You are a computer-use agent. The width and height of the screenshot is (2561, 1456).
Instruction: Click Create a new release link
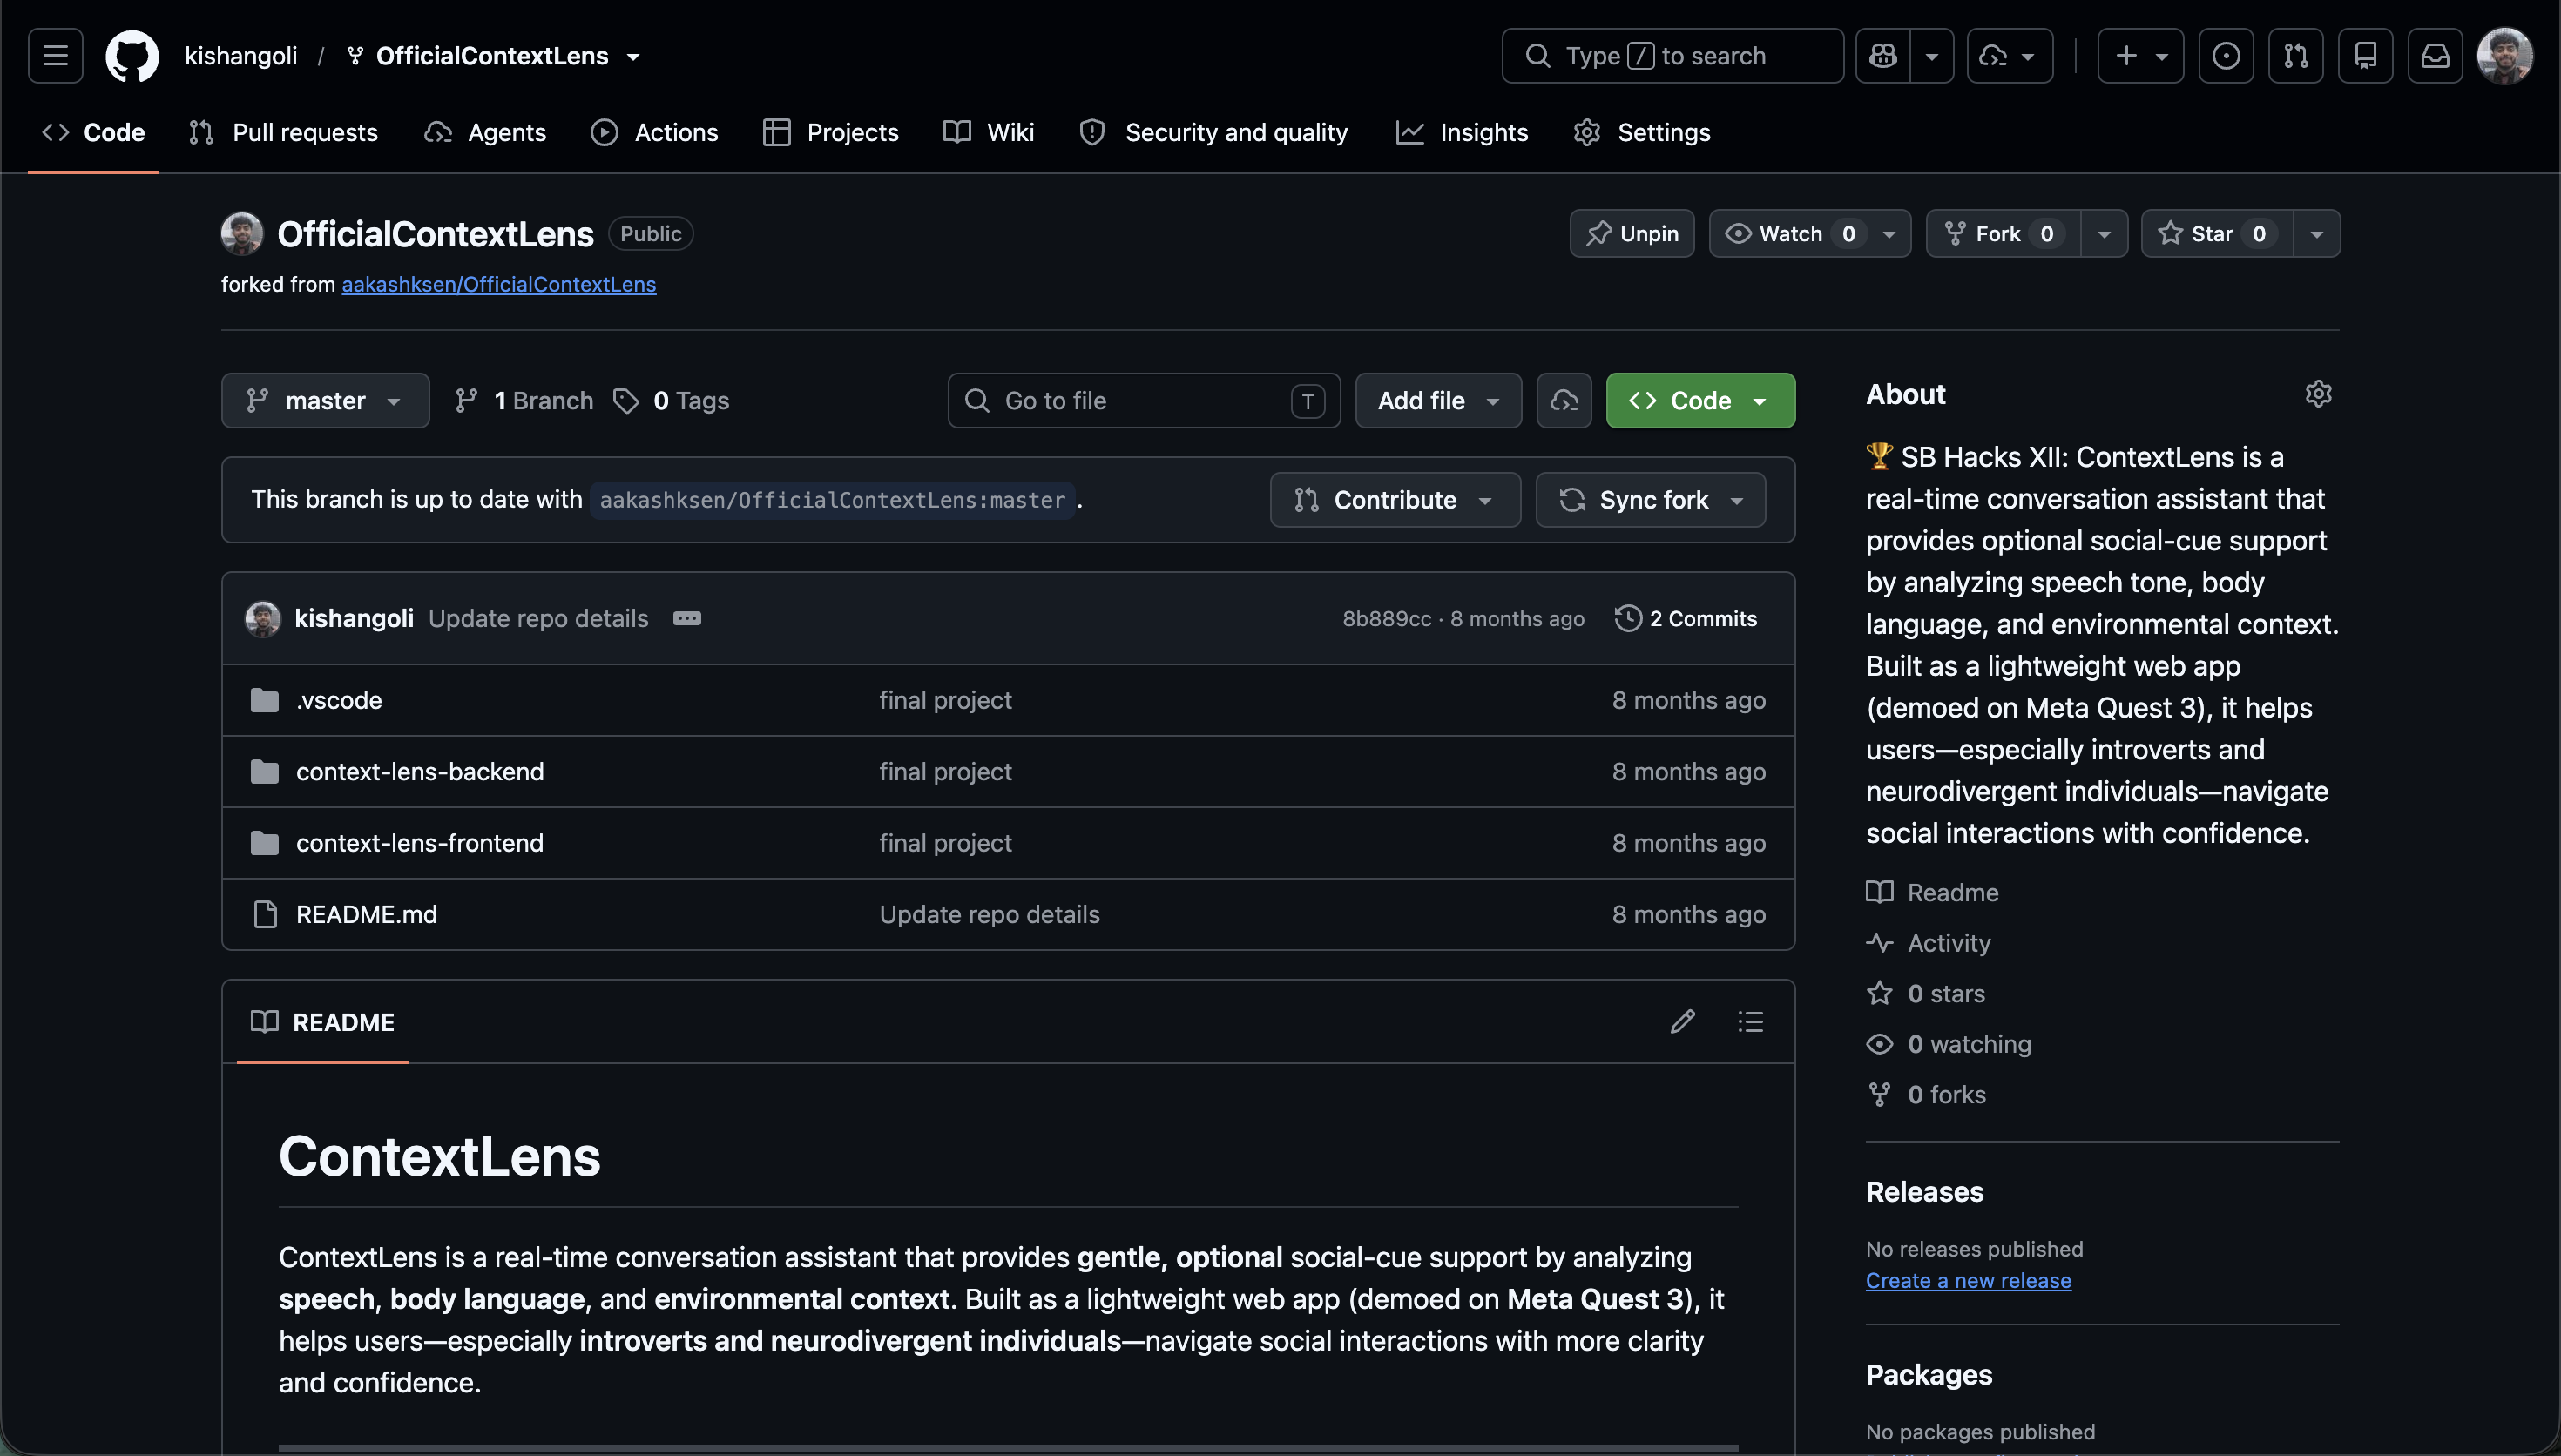[1968, 1281]
